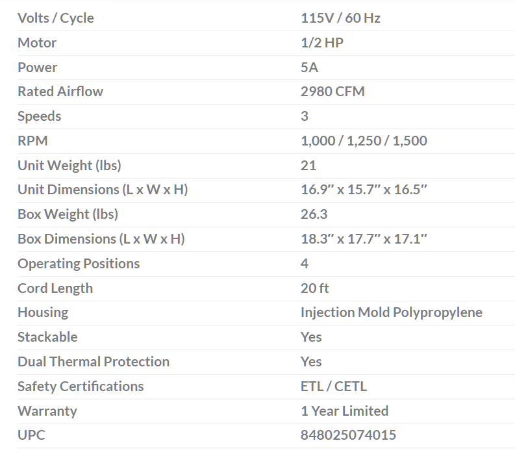
Task: Click the Rated Airflow label
Action: [x=60, y=92]
